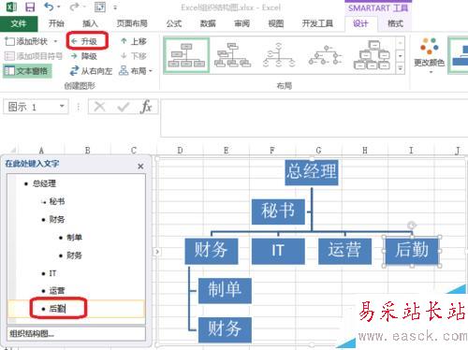The image size is (468, 350).
Task: Switch to the 视图 tab
Action: point(276,23)
